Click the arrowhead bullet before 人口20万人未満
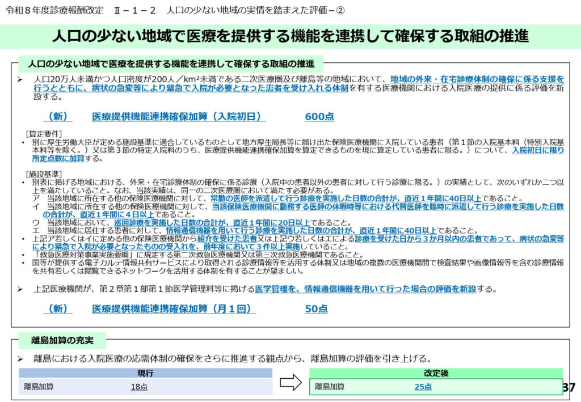This screenshot has width=581, height=402. tap(20, 80)
